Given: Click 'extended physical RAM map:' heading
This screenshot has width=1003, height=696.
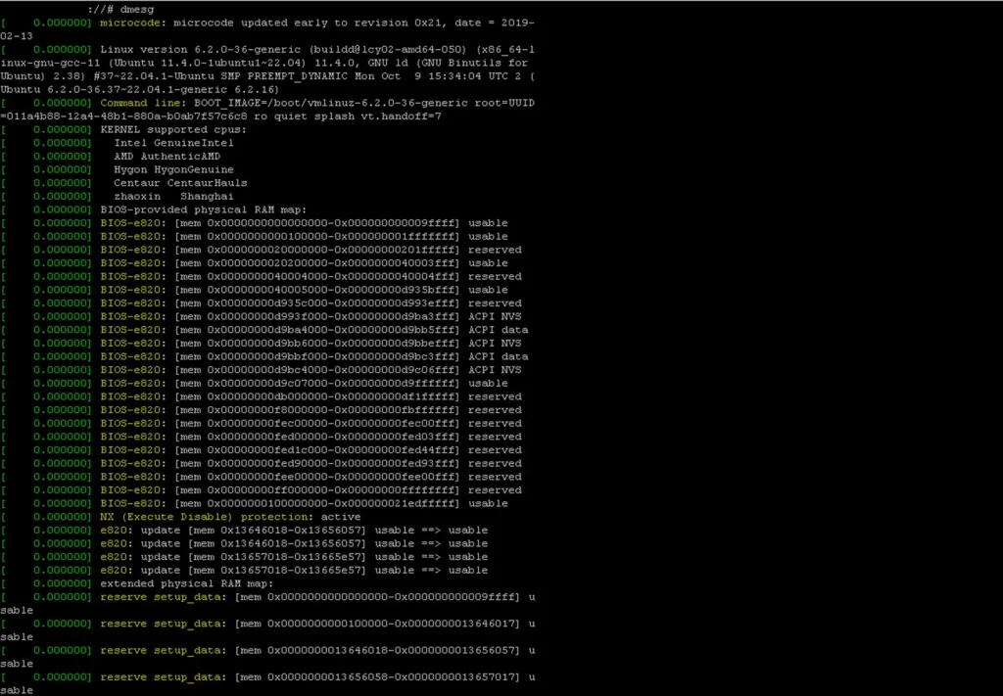Looking at the screenshot, I should click(187, 583).
